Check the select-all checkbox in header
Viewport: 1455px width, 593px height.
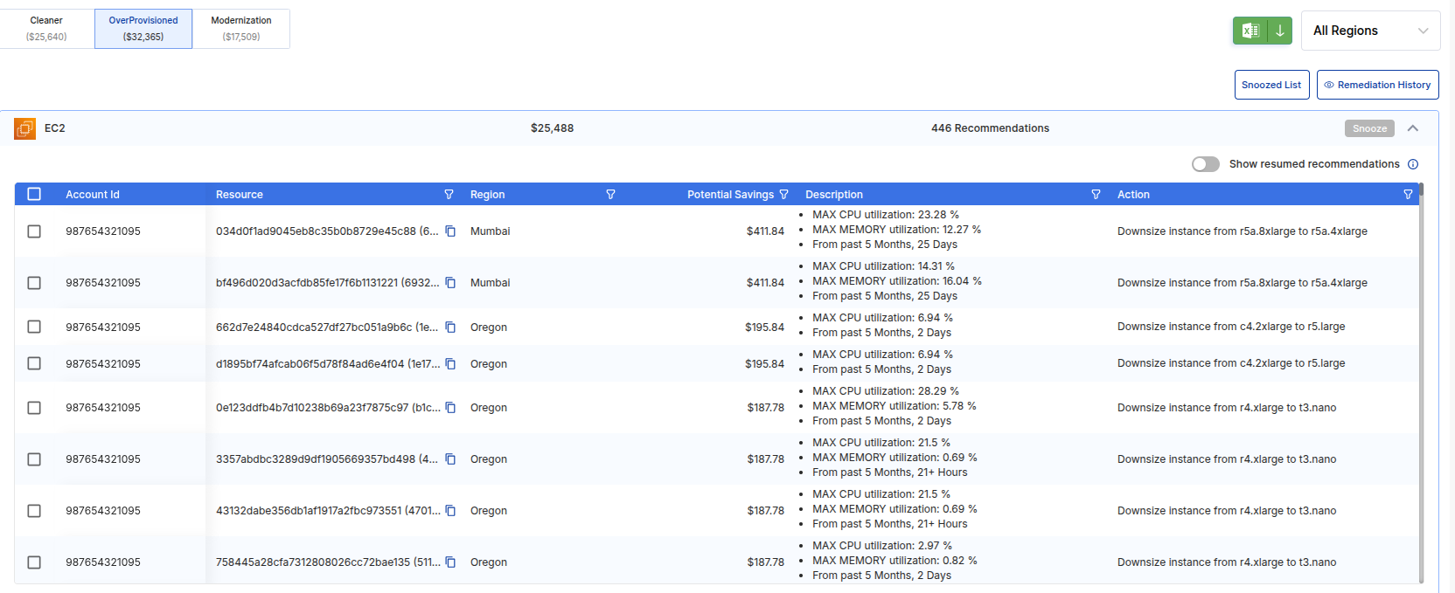(34, 194)
